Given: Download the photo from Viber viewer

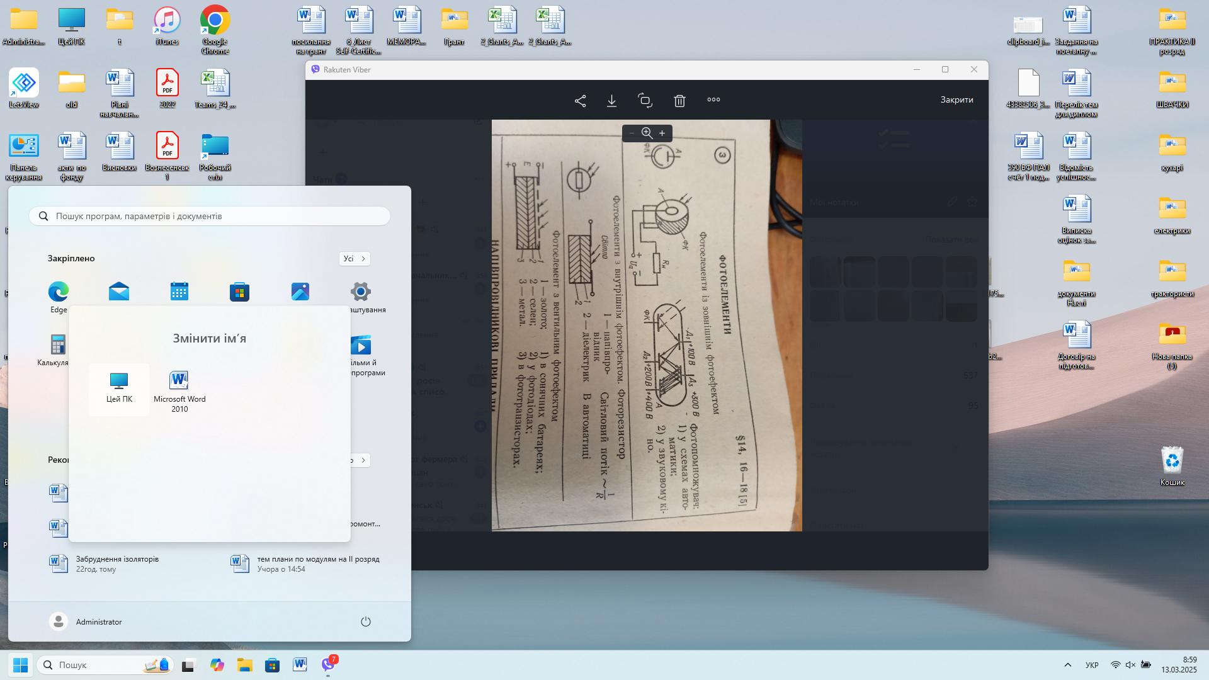Looking at the screenshot, I should [x=611, y=101].
